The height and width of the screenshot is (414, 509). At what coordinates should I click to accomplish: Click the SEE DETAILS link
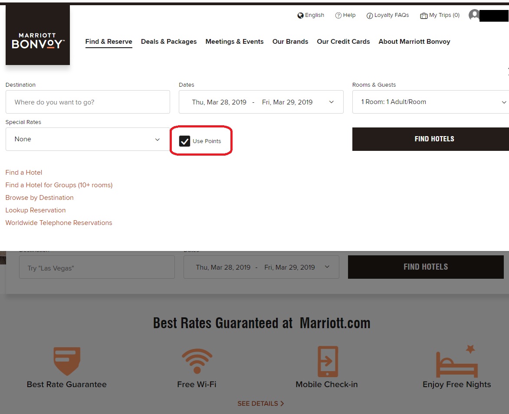point(261,404)
